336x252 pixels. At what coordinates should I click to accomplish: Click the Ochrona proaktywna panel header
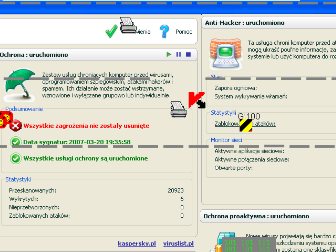(256, 216)
